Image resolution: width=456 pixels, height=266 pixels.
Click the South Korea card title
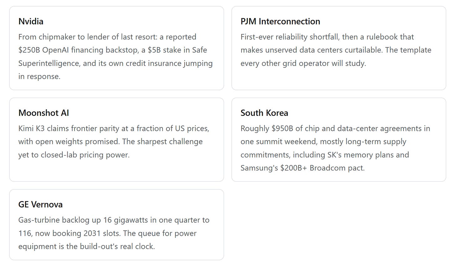coord(264,113)
